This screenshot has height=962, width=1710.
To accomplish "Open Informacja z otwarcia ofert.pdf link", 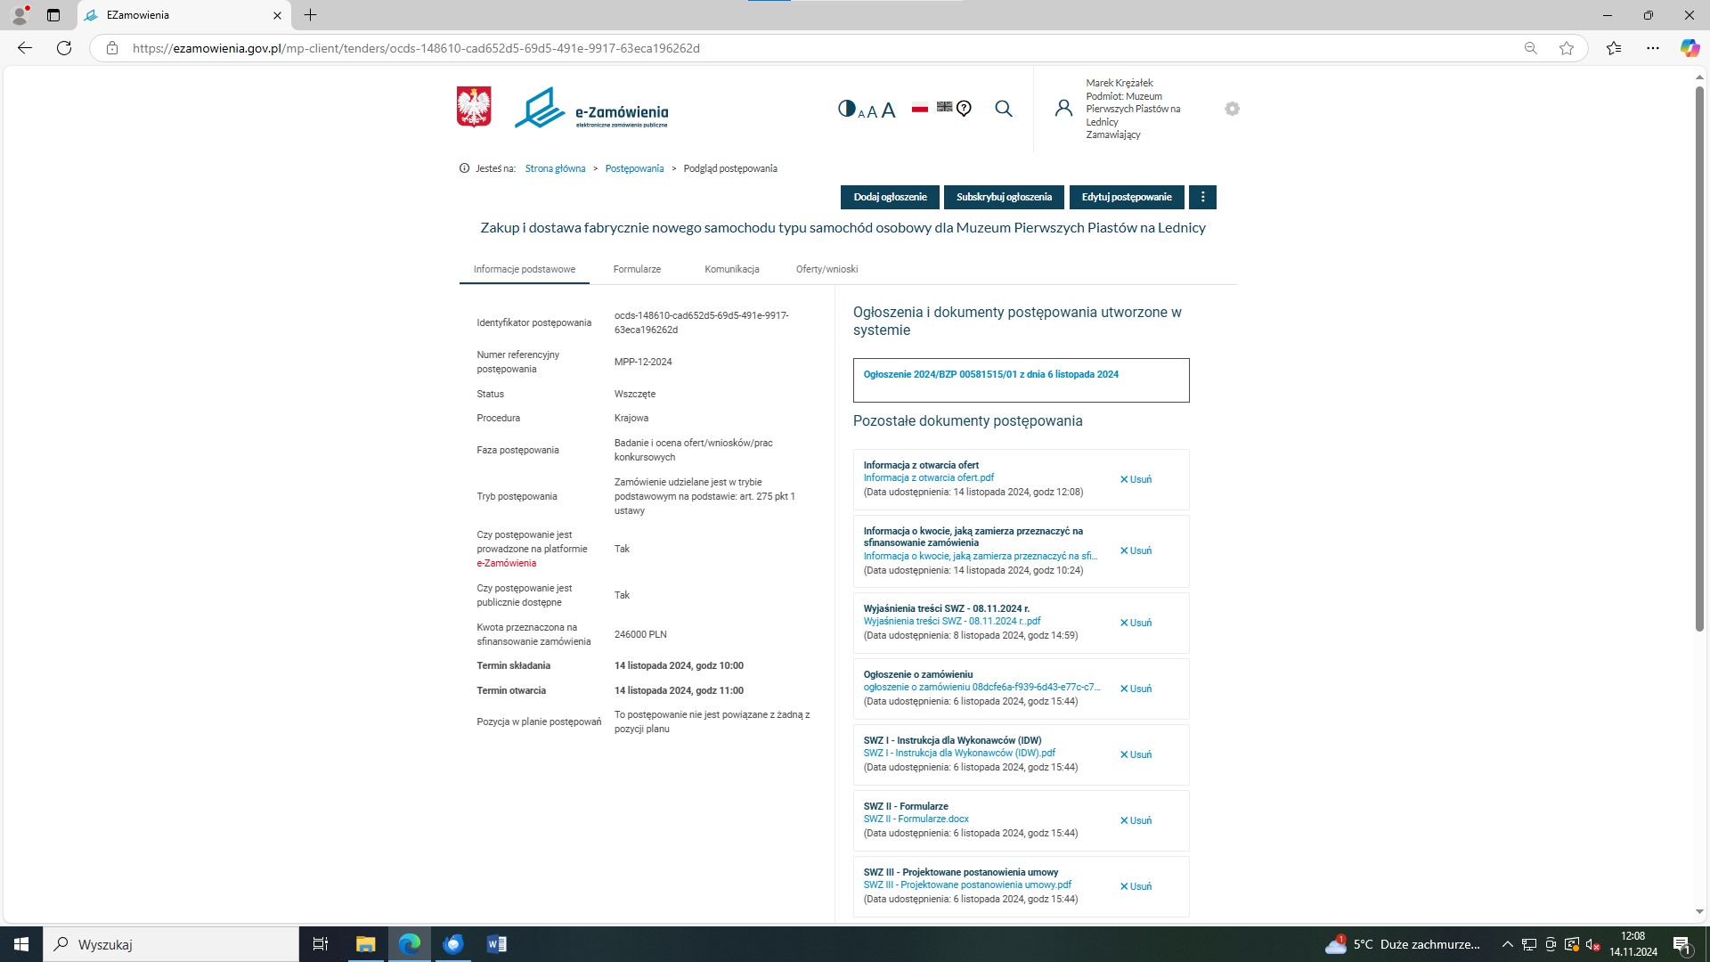I will point(928,477).
